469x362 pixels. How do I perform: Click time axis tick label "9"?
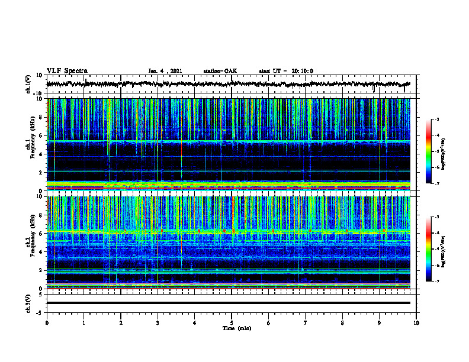tap(379, 323)
